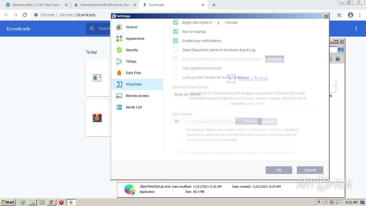
Task: Click the help icon in background window
Action: 338,59
